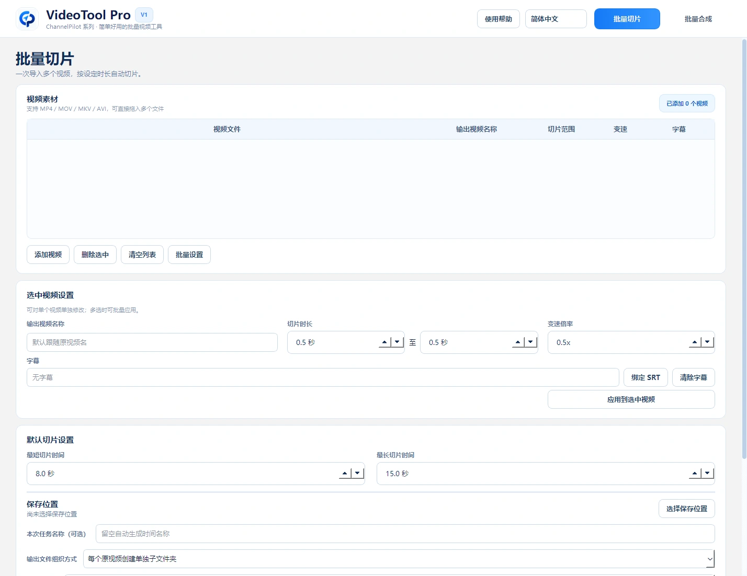Click the 切片范围 column header
The image size is (747, 576).
tap(561, 129)
